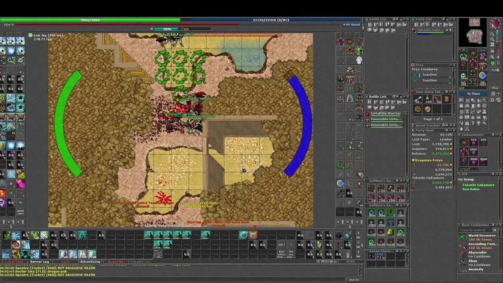
Task: Open the gear options icon
Action: click(492, 100)
